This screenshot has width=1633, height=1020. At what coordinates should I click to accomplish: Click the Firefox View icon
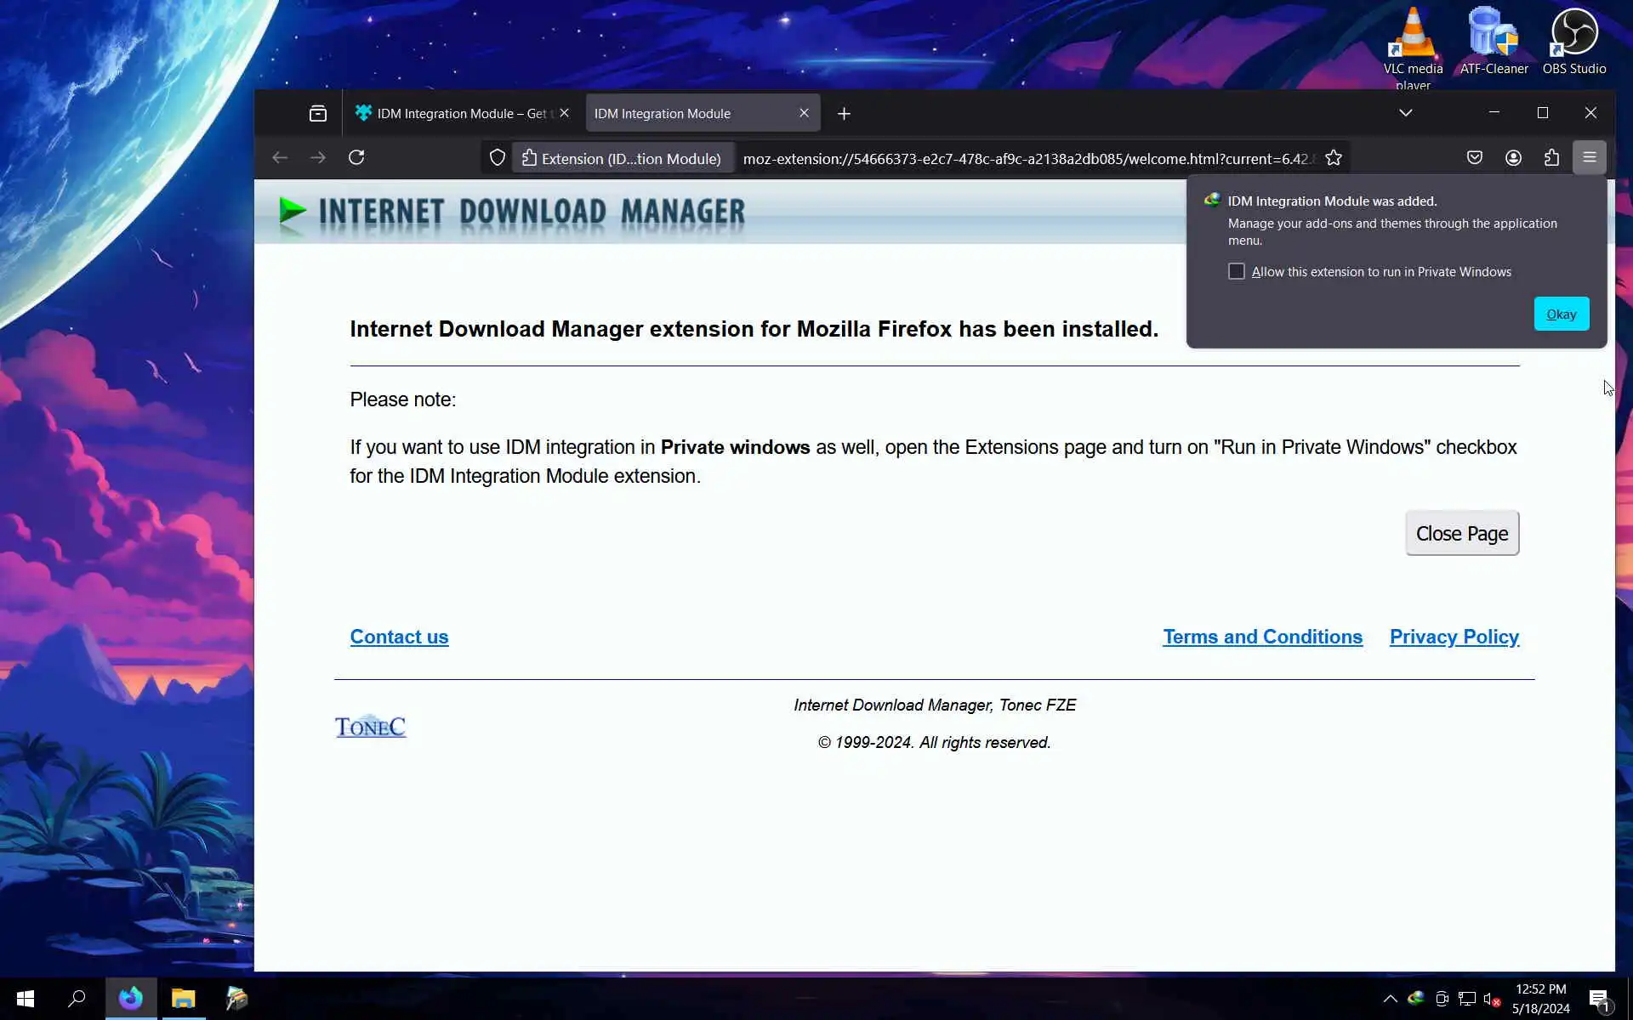pos(317,113)
